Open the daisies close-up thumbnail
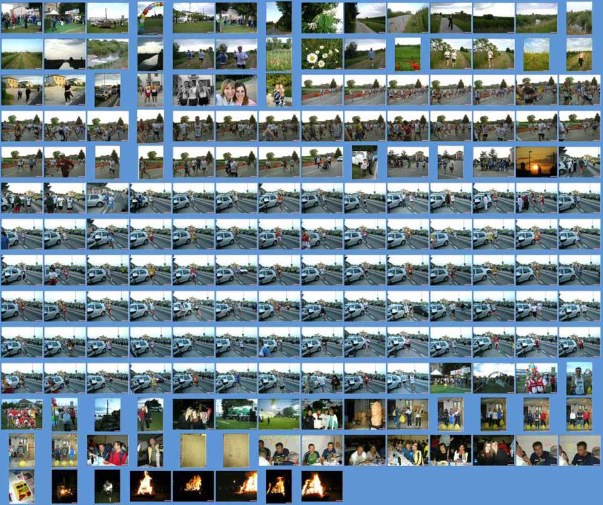603x505 pixels. tap(322, 54)
